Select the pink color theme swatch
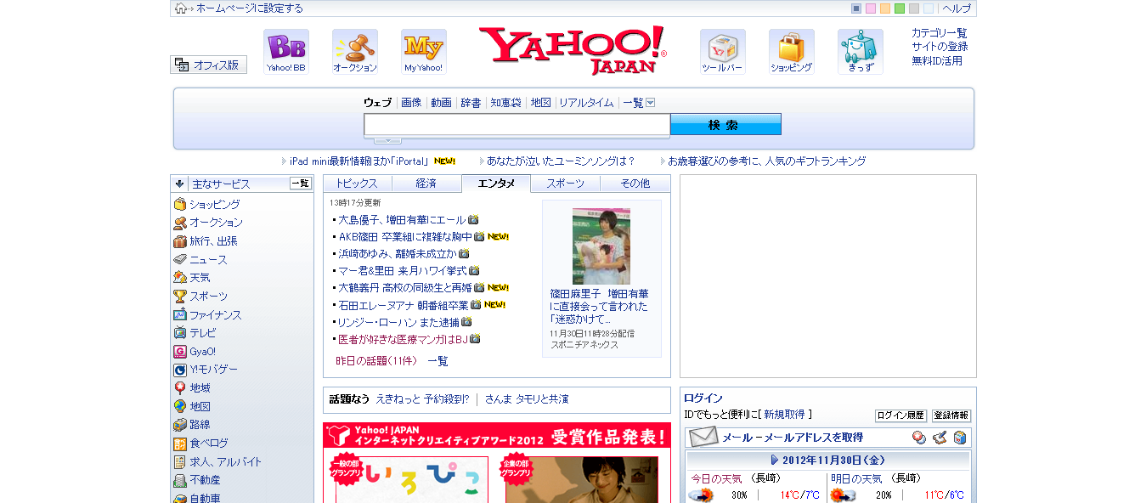Image resolution: width=1146 pixels, height=503 pixels. [871, 8]
